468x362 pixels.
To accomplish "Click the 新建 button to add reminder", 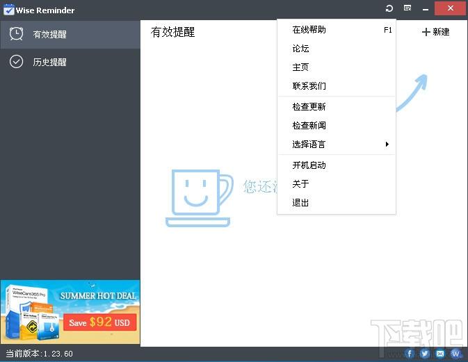I will 436,32.
